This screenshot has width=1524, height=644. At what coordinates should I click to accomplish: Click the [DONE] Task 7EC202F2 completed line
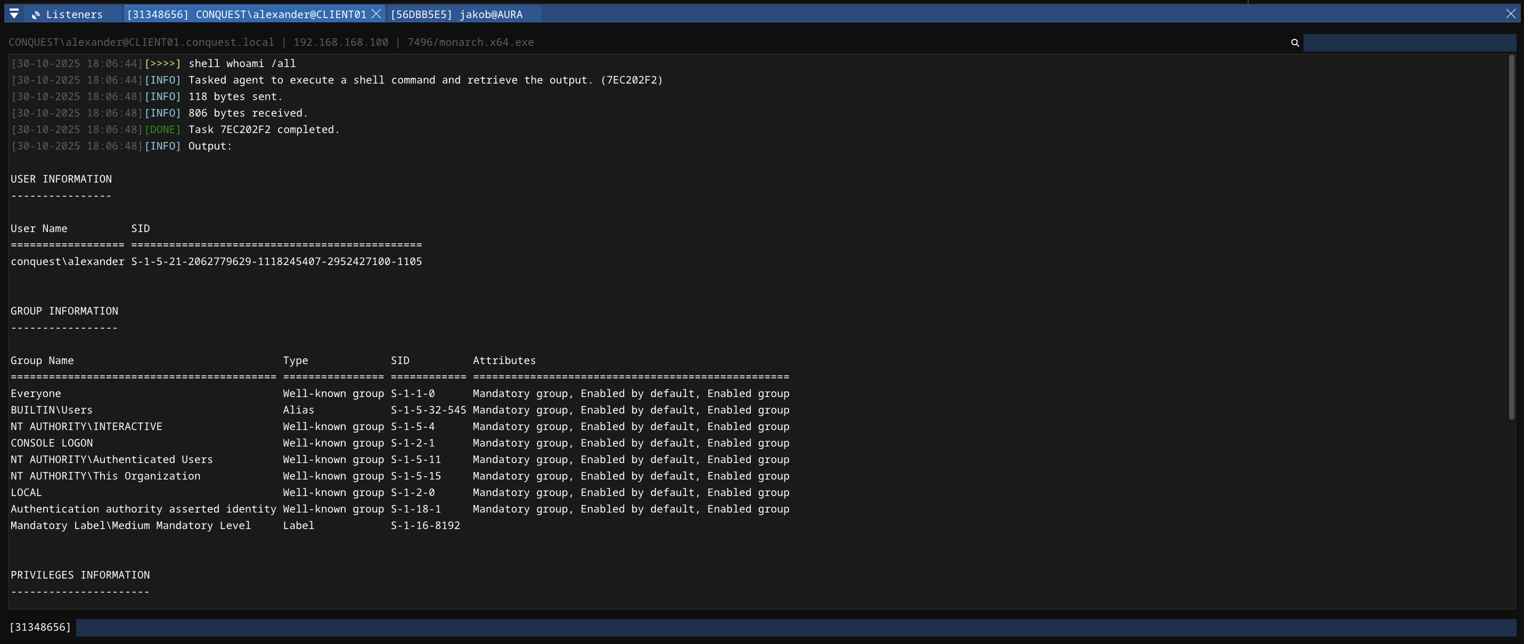click(x=263, y=129)
